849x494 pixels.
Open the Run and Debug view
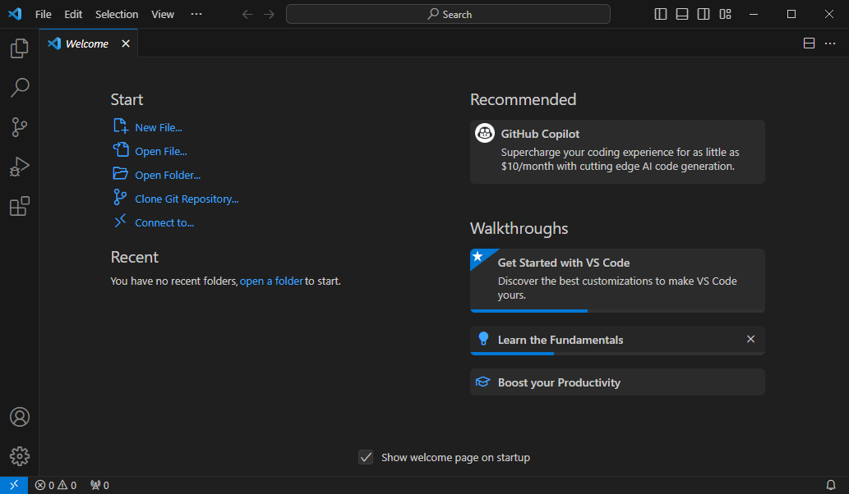click(x=19, y=167)
